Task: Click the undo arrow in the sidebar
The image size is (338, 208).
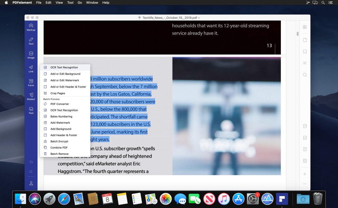Action: pos(31,162)
